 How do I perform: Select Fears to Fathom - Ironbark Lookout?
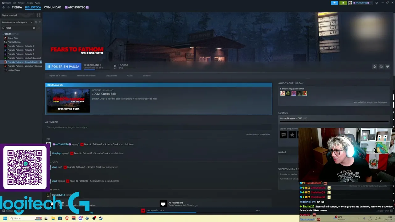pyautogui.click(x=24, y=58)
